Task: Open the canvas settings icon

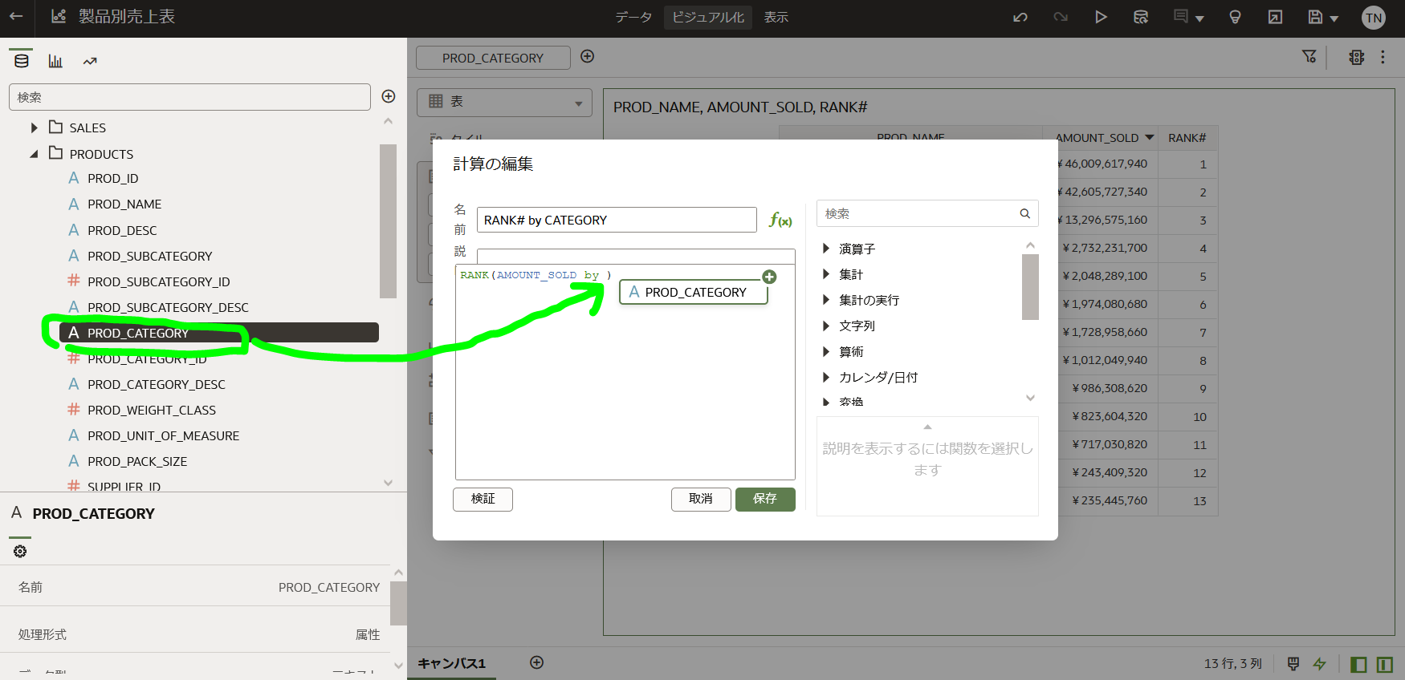Action: point(1357,57)
